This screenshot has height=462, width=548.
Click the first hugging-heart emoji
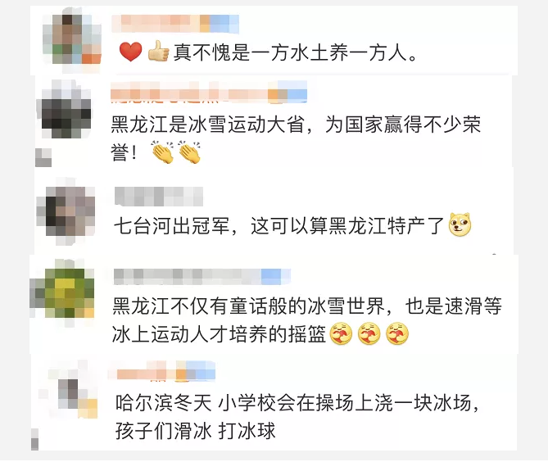[341, 333]
